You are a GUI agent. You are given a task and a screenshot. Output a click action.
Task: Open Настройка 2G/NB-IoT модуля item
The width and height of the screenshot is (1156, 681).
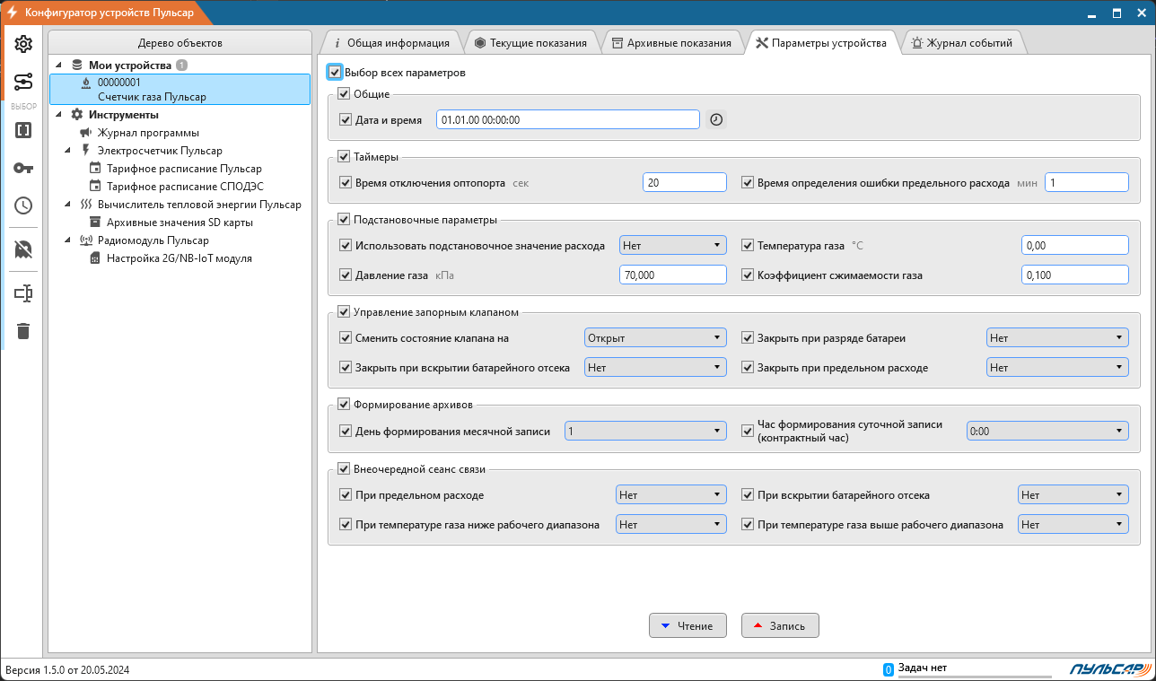tap(179, 258)
